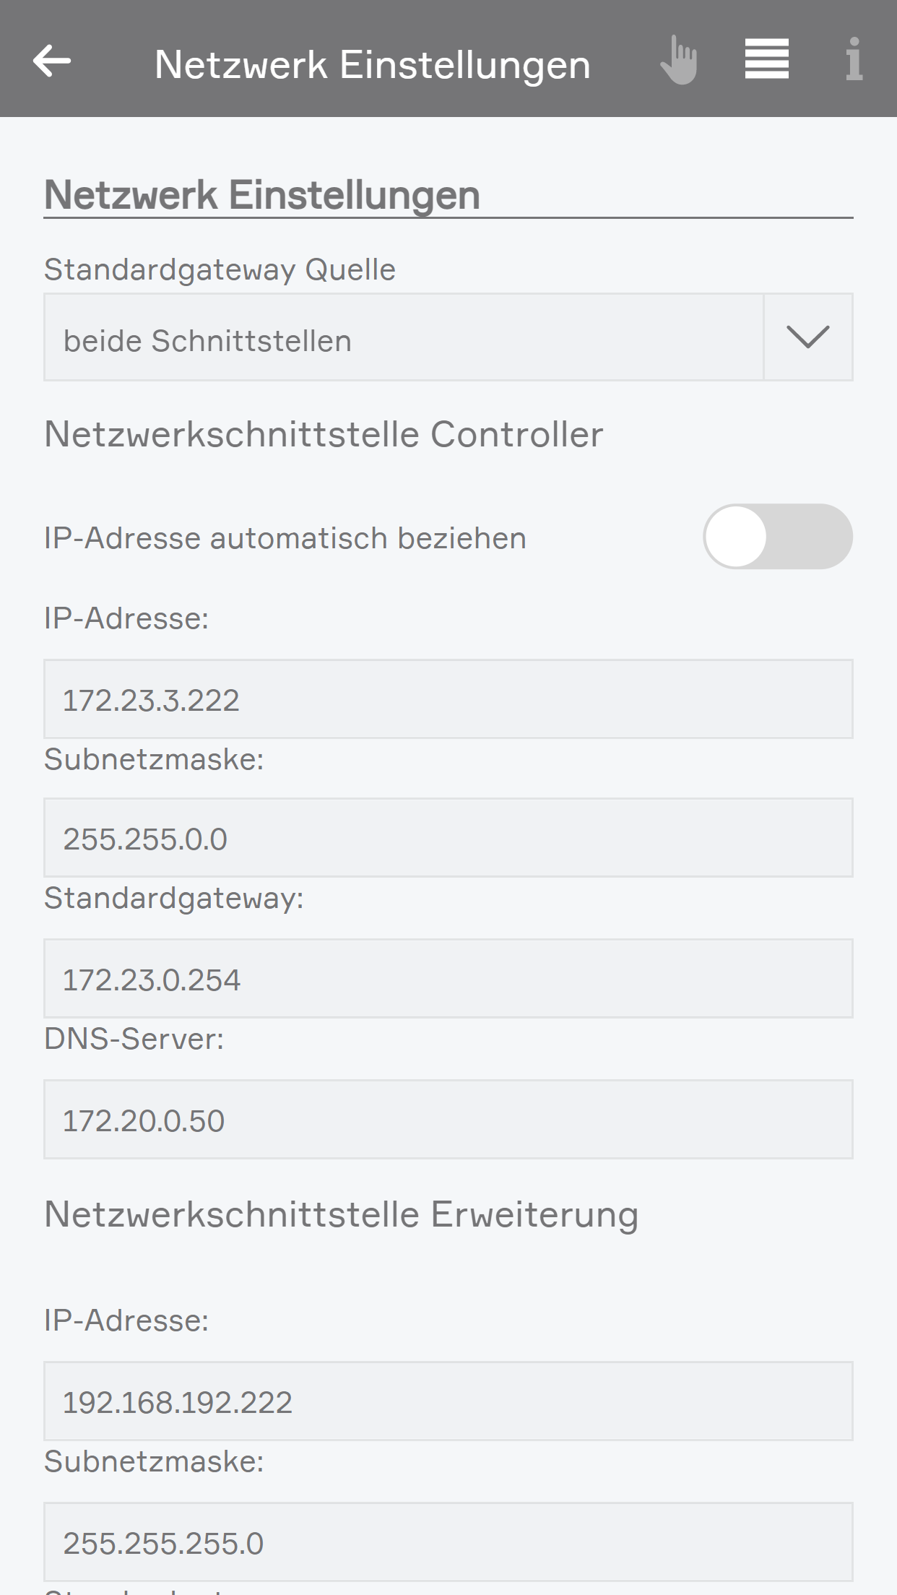Click the DNS-Server label

134,1039
